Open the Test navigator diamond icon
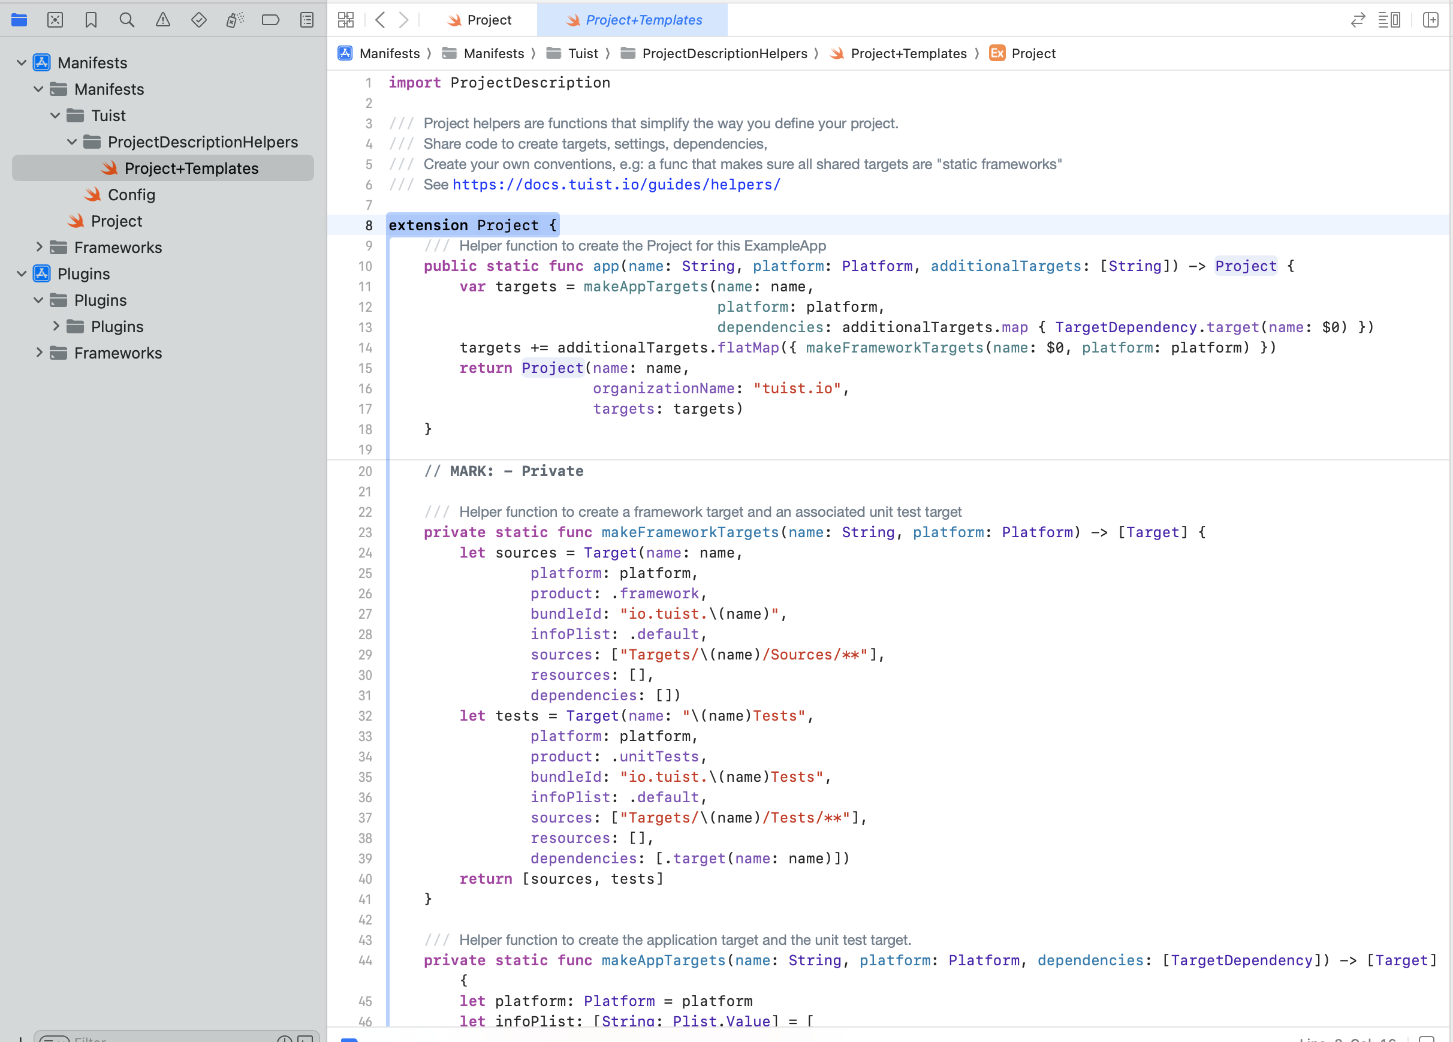The width and height of the screenshot is (1453, 1042). pos(198,20)
